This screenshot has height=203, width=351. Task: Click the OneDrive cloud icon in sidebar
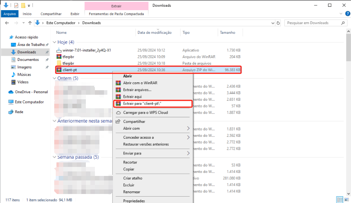click(11, 92)
